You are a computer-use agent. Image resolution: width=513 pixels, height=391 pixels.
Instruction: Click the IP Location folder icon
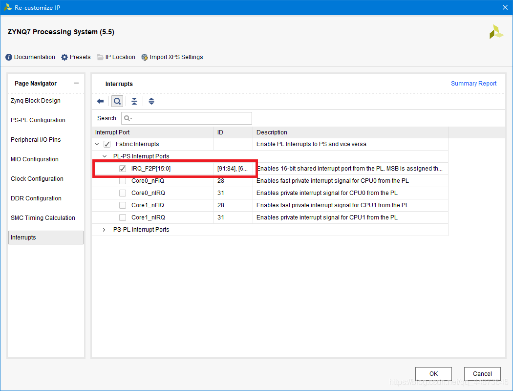(x=100, y=57)
